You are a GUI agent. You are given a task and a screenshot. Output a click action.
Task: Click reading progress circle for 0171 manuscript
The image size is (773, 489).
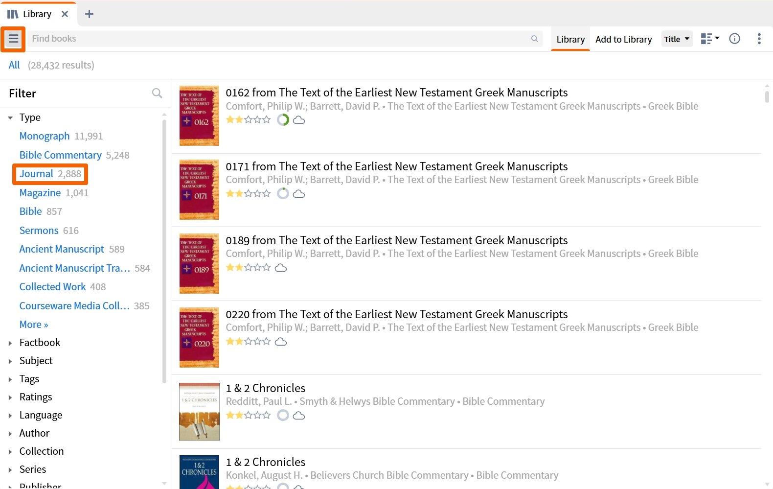[x=283, y=194]
